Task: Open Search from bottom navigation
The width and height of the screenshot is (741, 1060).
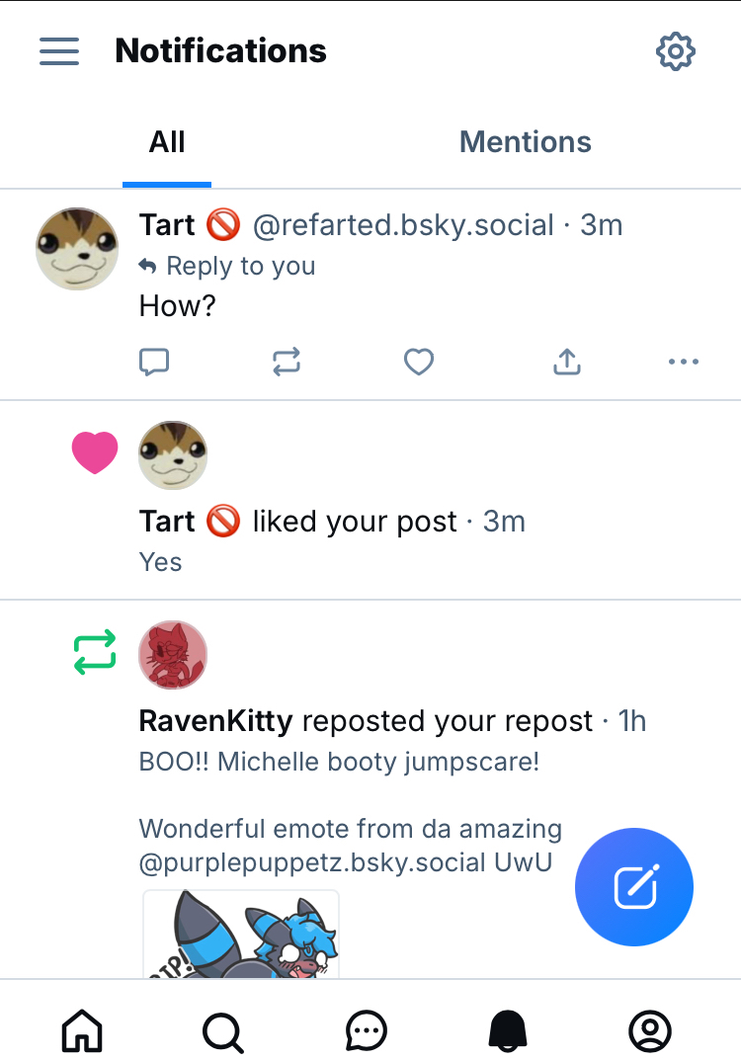Action: click(x=223, y=1031)
